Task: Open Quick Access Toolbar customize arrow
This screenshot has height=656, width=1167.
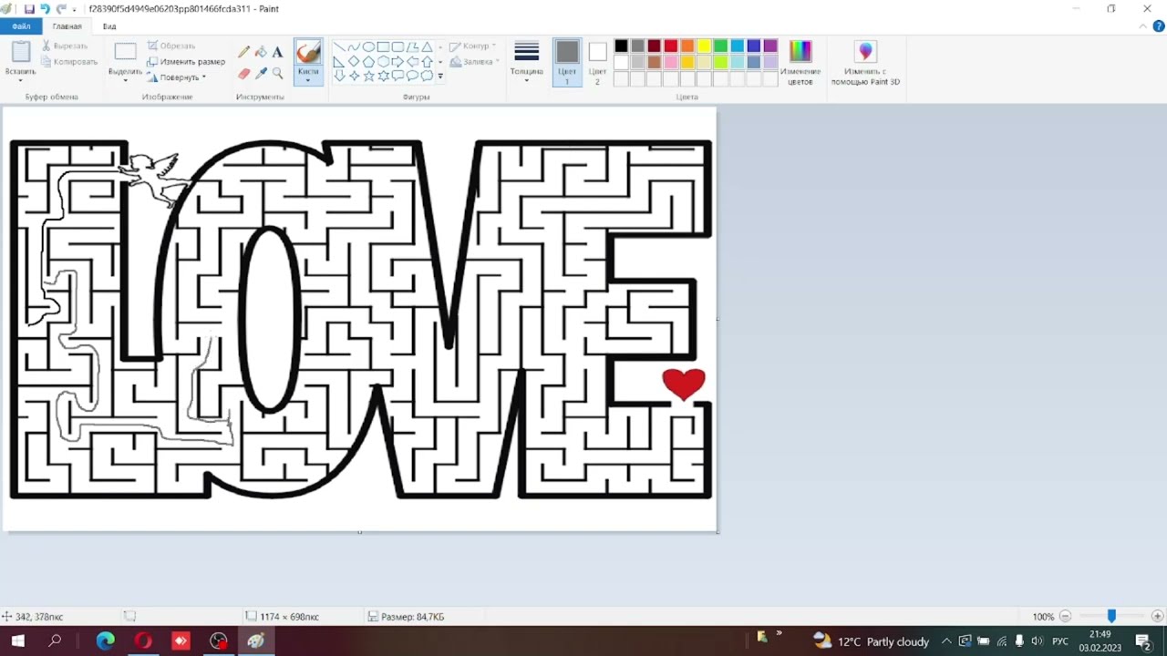Action: pos(74,9)
